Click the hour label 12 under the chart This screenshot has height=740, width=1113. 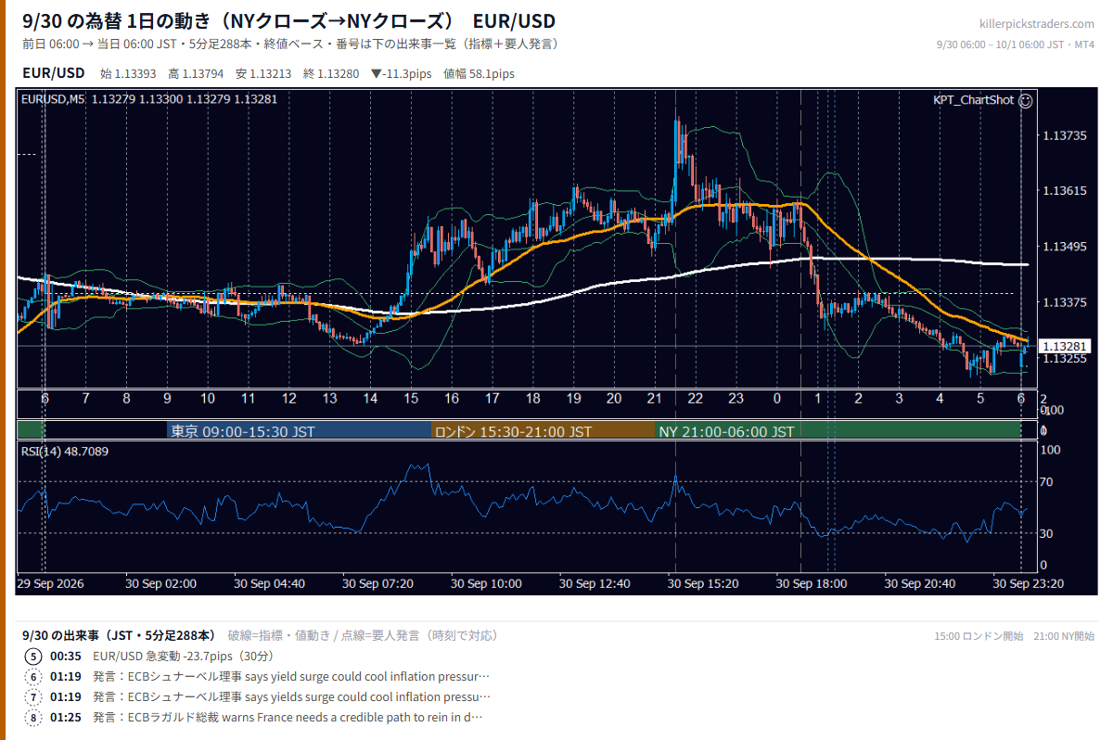point(289,398)
